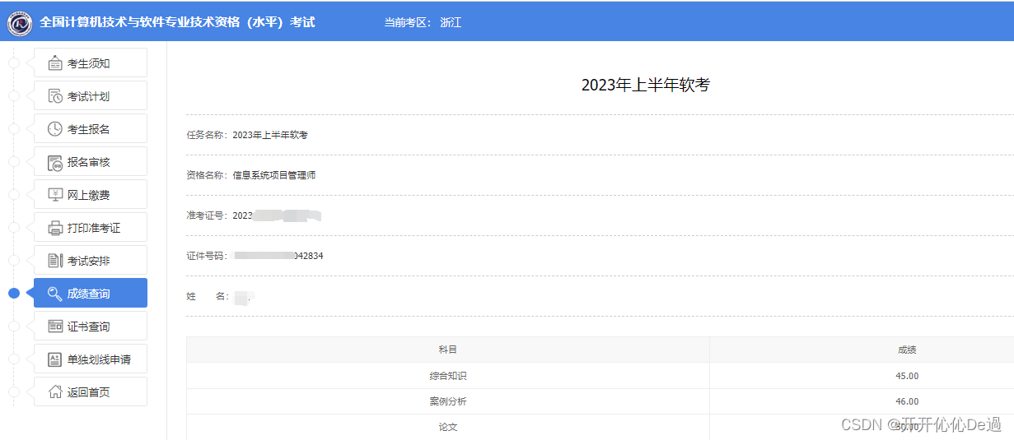Click the 论文 subject cell
1014x440 pixels.
(447, 427)
